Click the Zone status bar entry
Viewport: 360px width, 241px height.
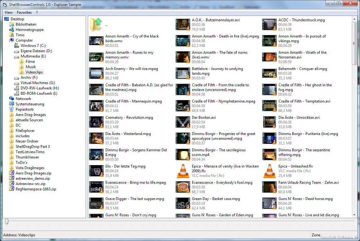[x=316, y=235]
